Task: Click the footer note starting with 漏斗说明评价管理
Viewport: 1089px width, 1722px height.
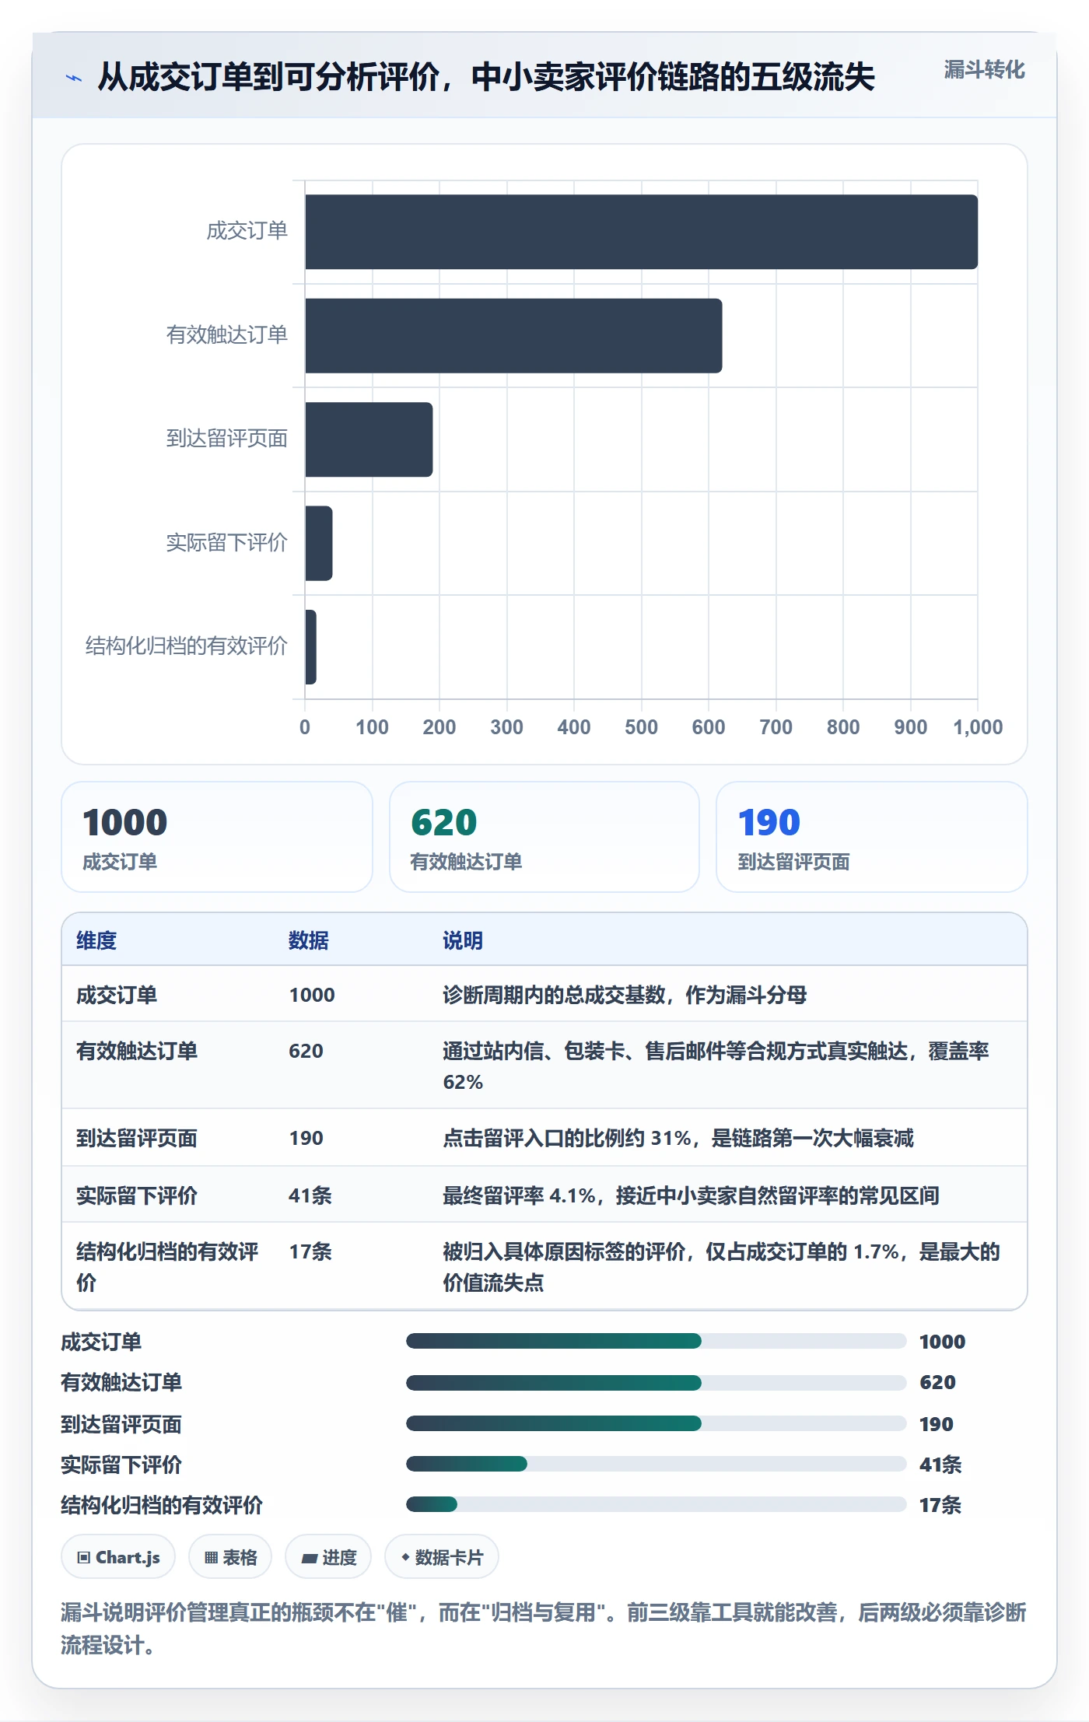Action: pyautogui.click(x=544, y=1629)
